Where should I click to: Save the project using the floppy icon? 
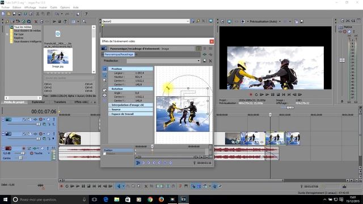pos(14,14)
